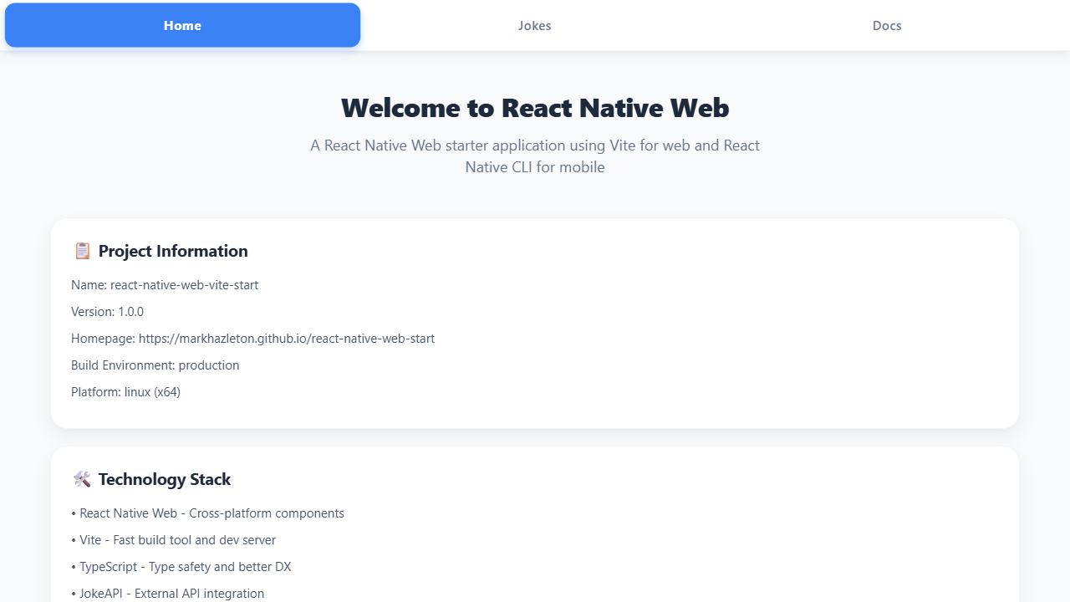This screenshot has width=1070, height=602.
Task: Switch to the Jokes tab
Action: (x=534, y=25)
